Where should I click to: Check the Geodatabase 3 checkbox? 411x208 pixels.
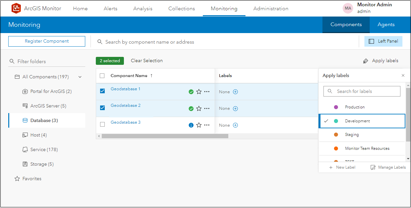tap(102, 124)
